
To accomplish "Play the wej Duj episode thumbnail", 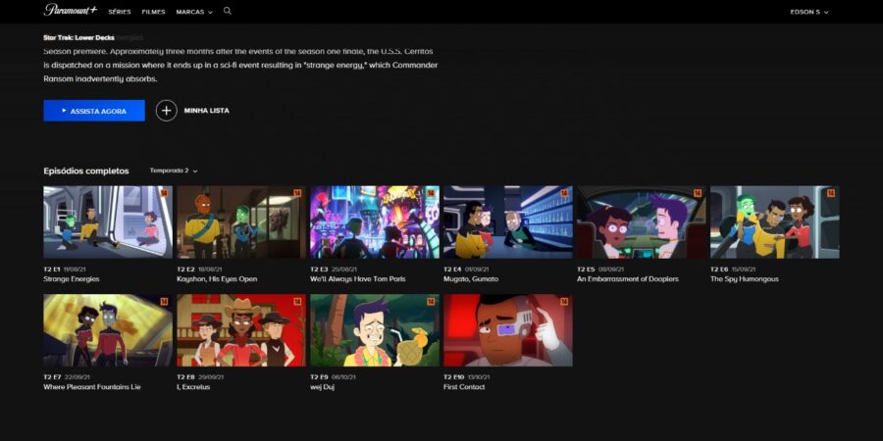I will coord(375,330).
